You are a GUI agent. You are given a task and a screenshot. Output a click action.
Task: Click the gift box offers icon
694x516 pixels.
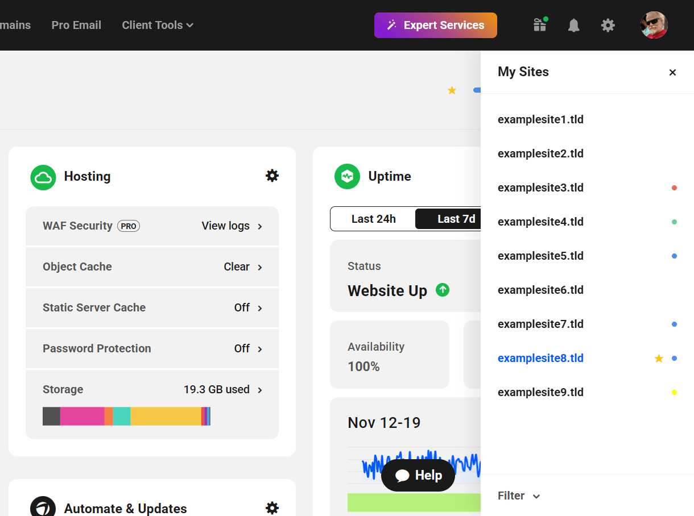(539, 25)
